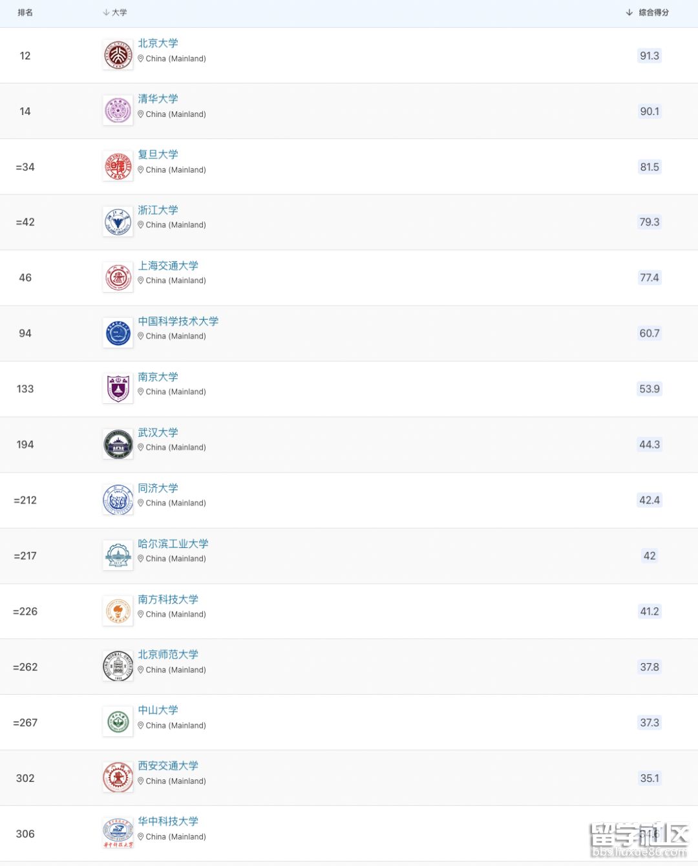Click the 排名 column header
This screenshot has height=866, width=698.
25,12
